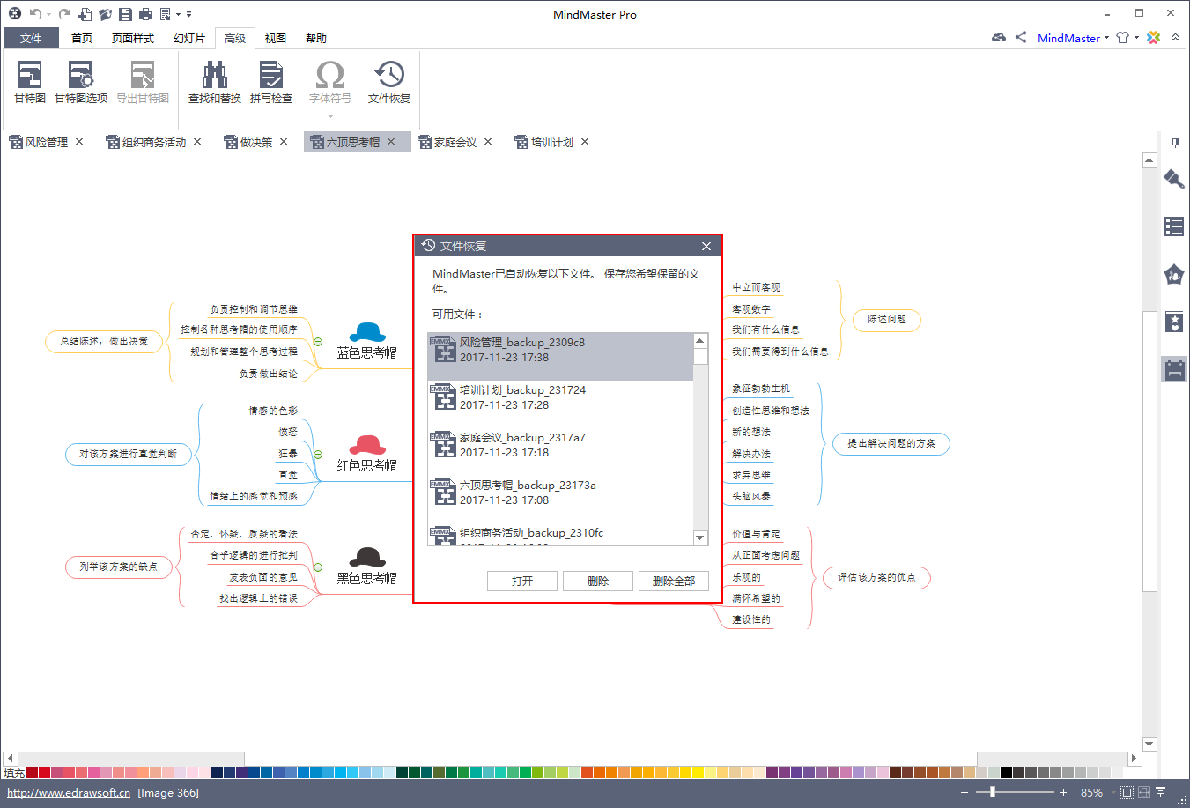
Task: Pick the black color swatch in palette
Action: click(1006, 773)
